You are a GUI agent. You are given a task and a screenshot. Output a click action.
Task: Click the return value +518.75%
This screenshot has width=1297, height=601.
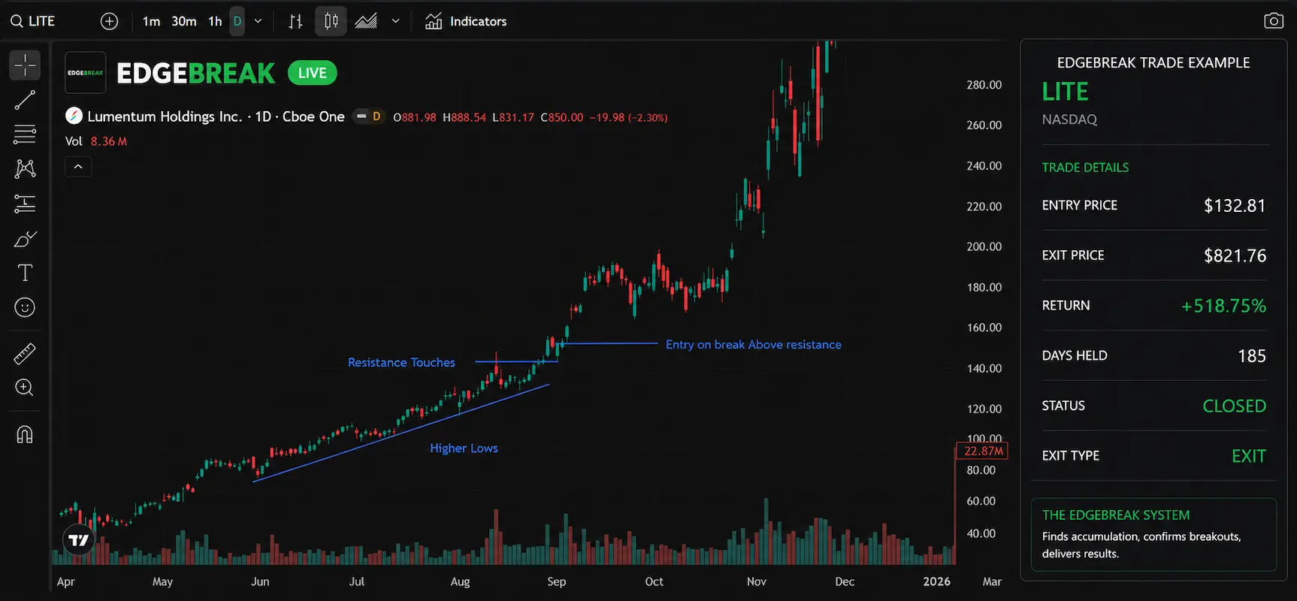pyautogui.click(x=1223, y=306)
